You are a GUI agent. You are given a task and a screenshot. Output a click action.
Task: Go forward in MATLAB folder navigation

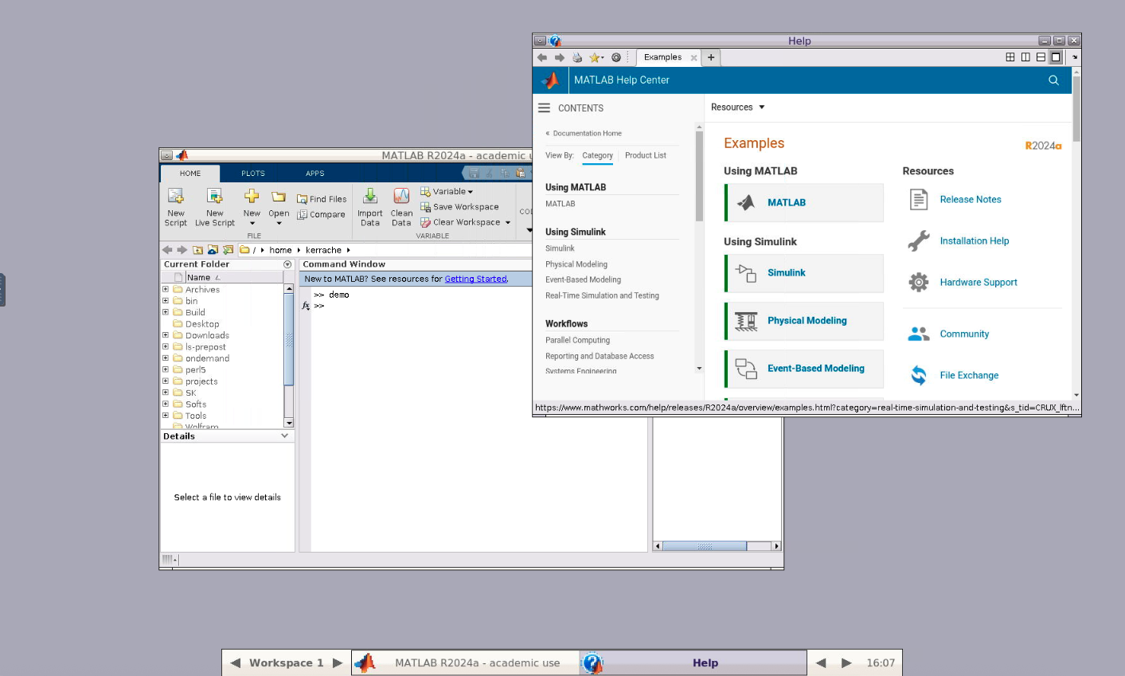coord(182,250)
